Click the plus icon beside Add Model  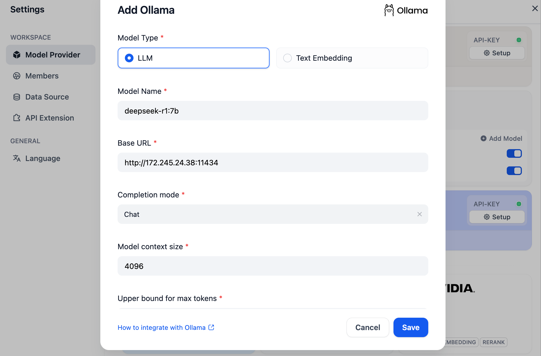pyautogui.click(x=483, y=138)
